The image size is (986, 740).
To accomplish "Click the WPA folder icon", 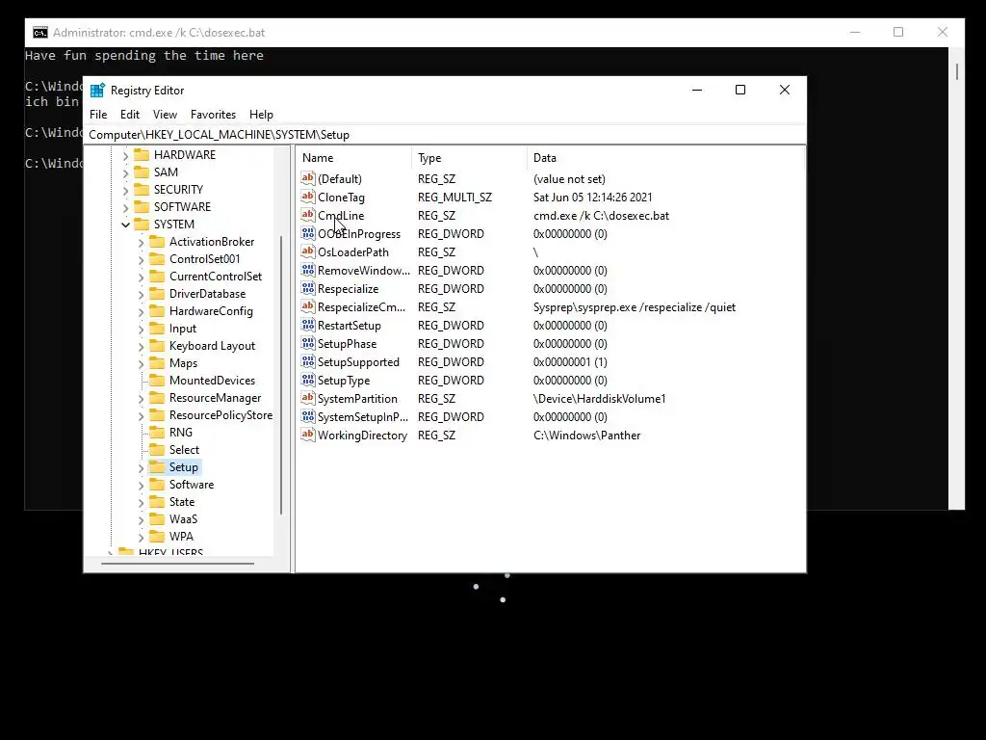I will [x=157, y=537].
